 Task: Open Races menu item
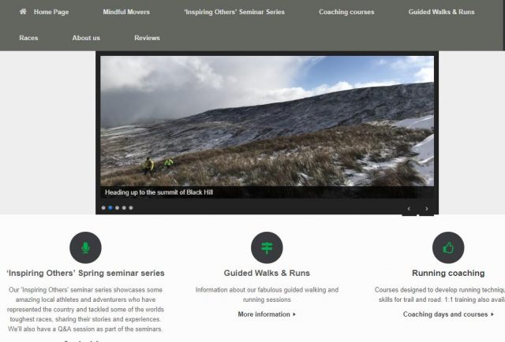[28, 38]
